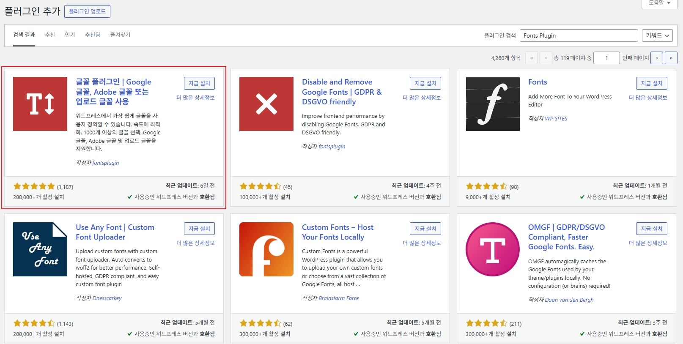Click the black Fonts plugin icon
This screenshot has height=344, width=683.
pos(493,104)
